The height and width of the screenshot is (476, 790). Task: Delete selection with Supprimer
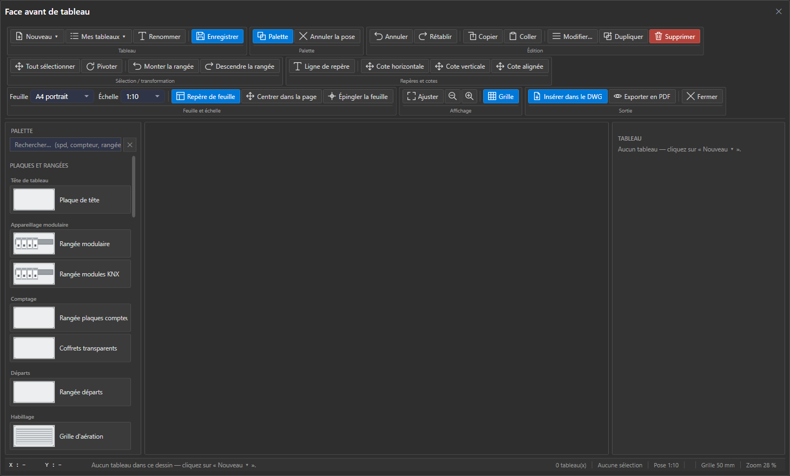pyautogui.click(x=675, y=36)
